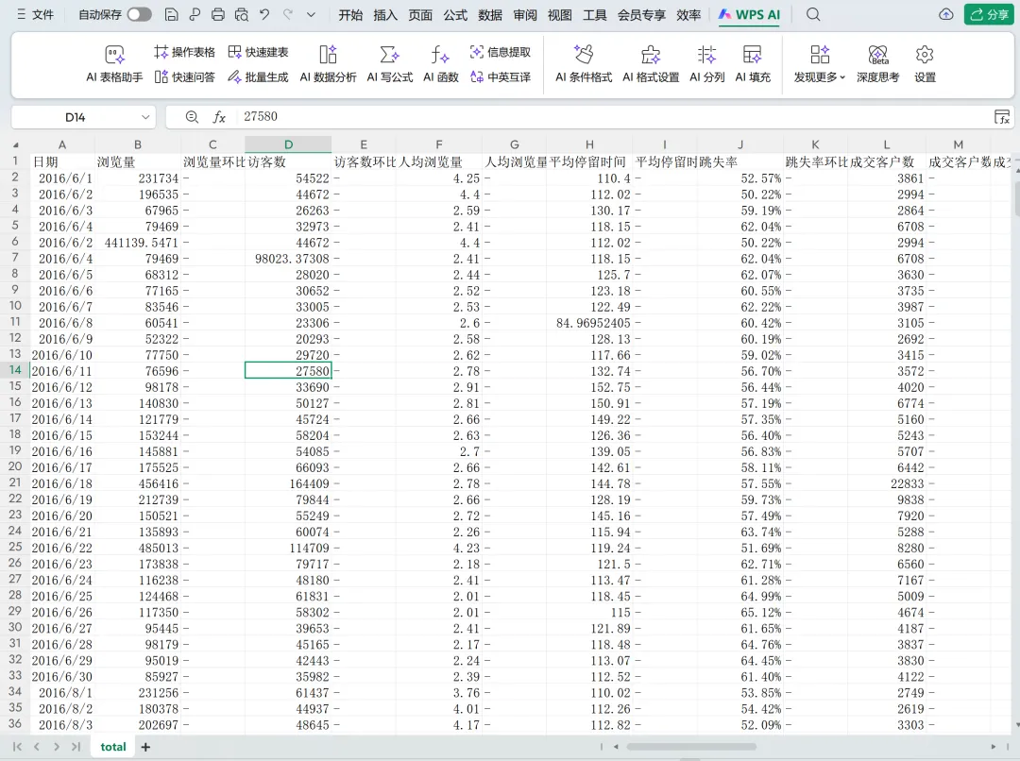Add a new sheet with plus button
This screenshot has width=1020, height=761.
(145, 747)
